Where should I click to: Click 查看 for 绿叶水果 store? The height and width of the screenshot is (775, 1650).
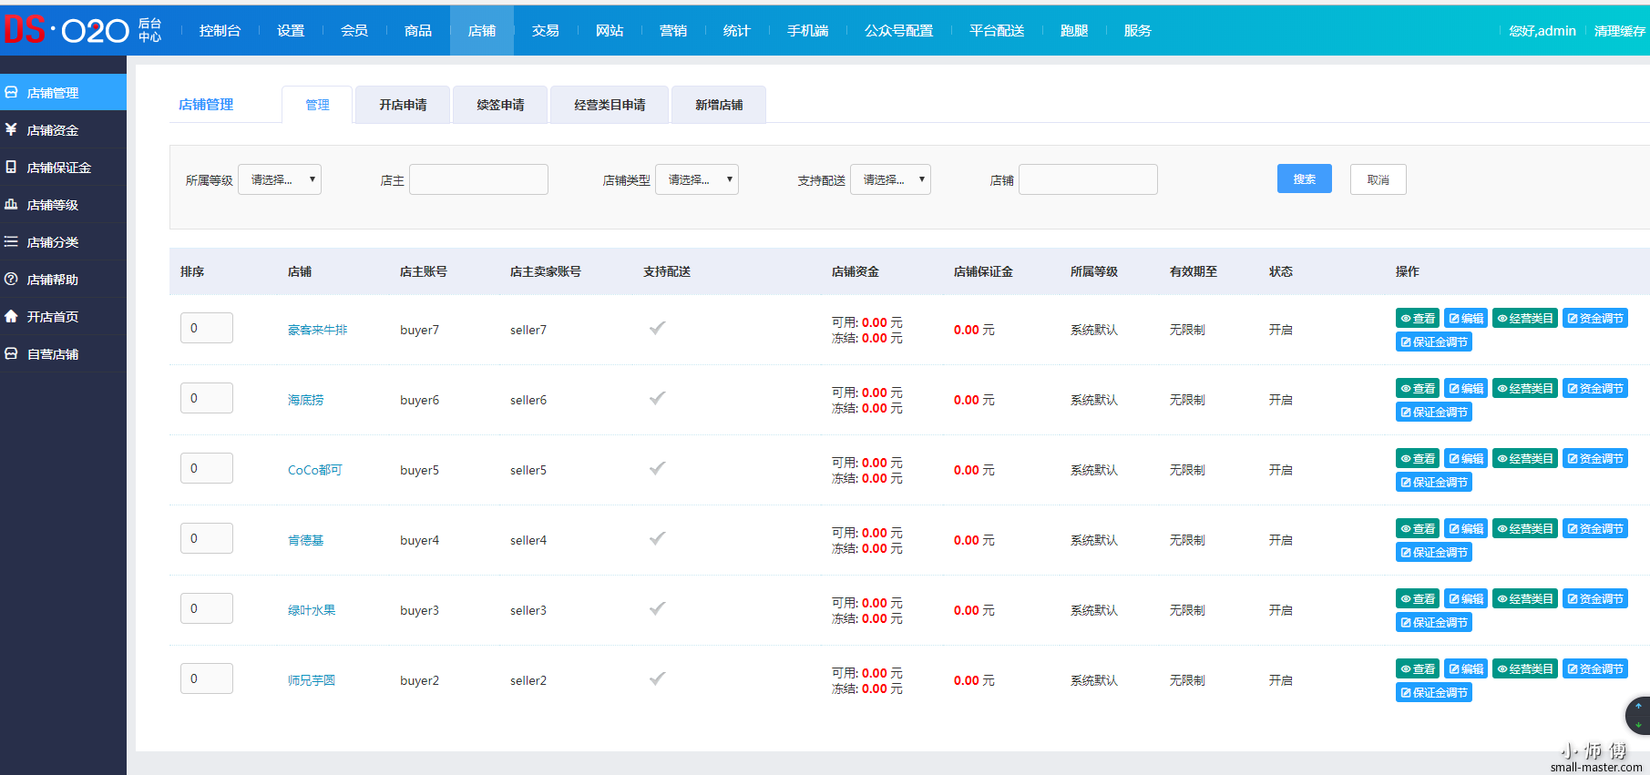[x=1418, y=599]
